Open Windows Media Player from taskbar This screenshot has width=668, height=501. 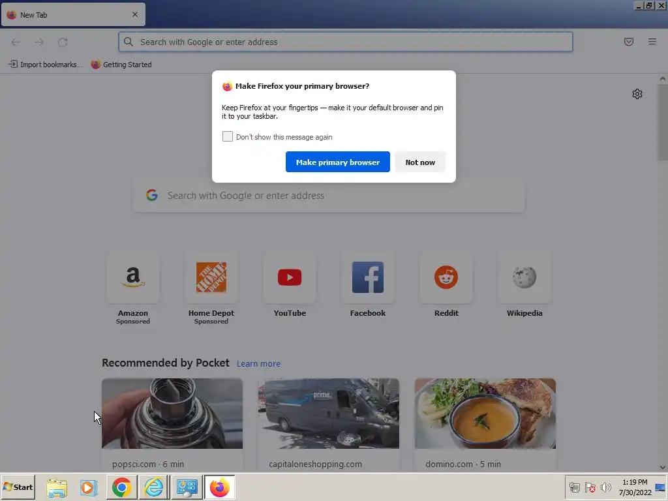tap(89, 487)
